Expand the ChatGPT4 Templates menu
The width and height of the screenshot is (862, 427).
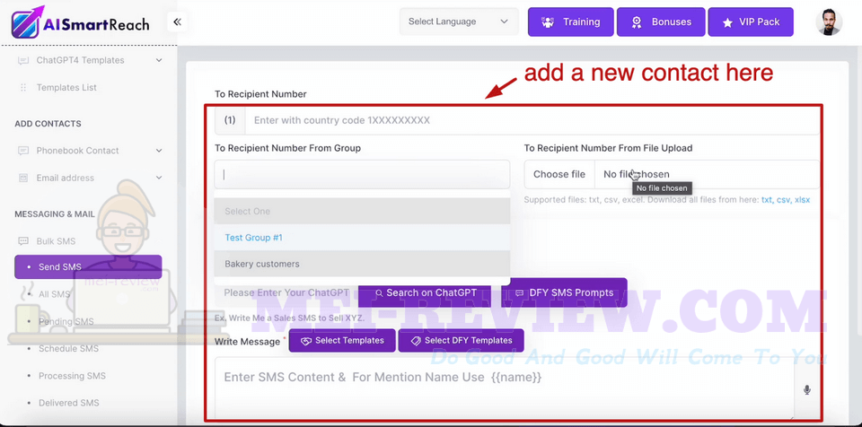click(159, 60)
